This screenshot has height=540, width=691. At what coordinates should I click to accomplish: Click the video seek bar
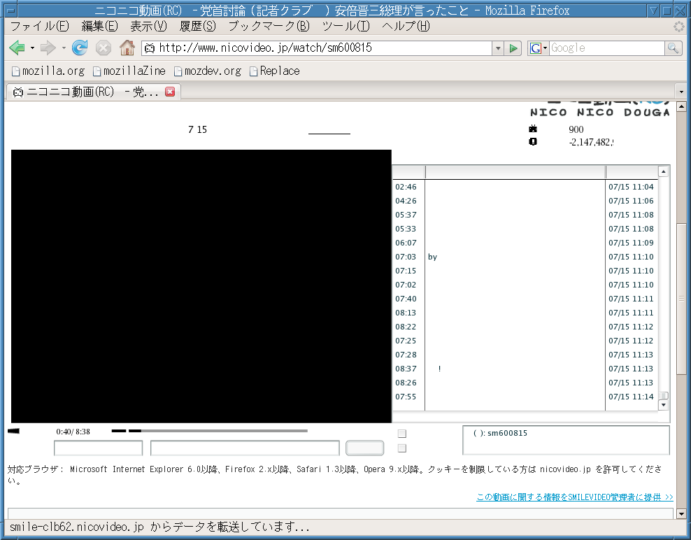(210, 431)
